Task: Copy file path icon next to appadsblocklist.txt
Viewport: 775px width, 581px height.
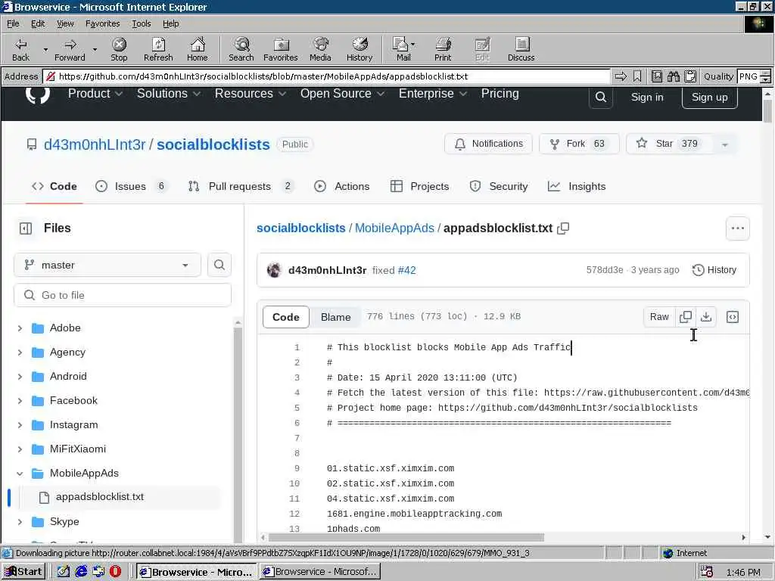Action: pyautogui.click(x=563, y=228)
